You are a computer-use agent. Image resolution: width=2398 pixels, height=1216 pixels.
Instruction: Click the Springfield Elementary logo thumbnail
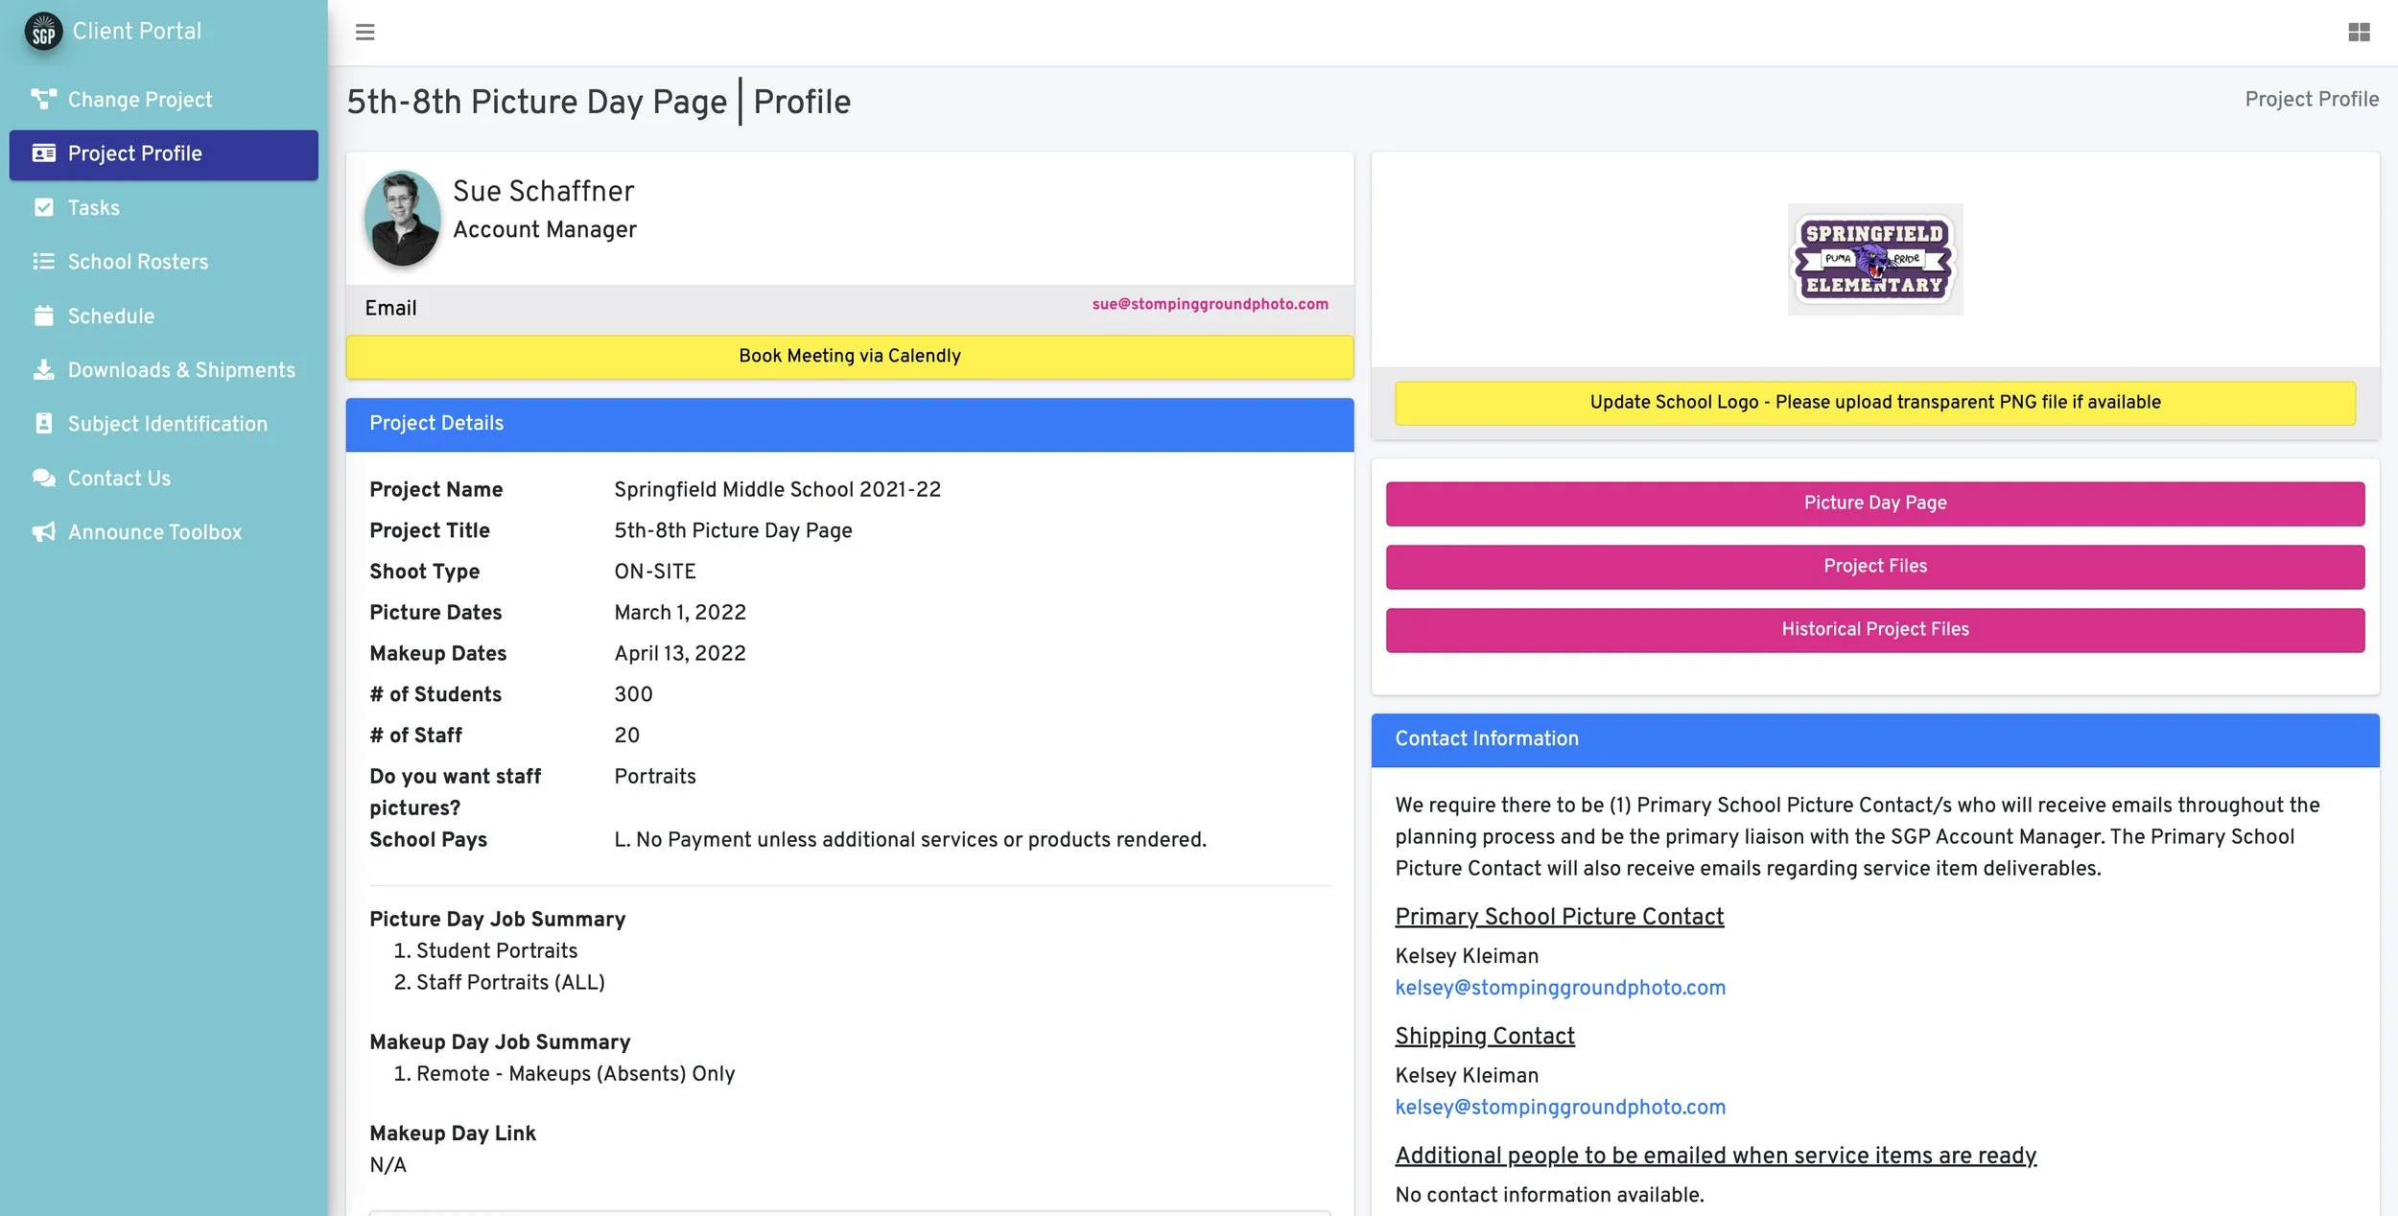click(1874, 259)
